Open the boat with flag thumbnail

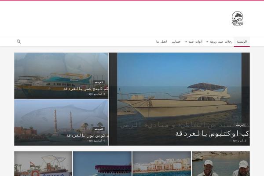(43, 164)
